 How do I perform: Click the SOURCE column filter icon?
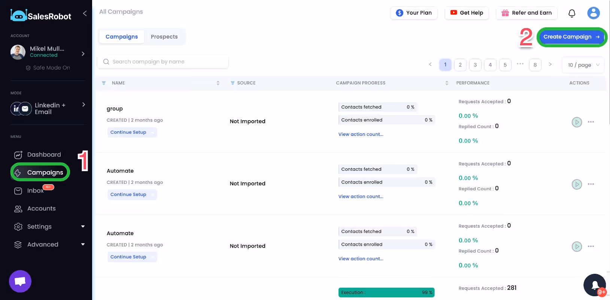click(x=233, y=83)
